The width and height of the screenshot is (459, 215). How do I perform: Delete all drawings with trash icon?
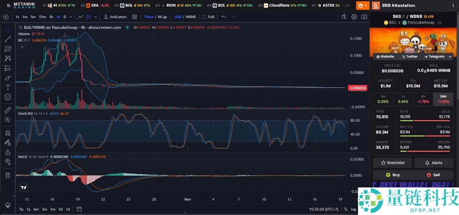pyautogui.click(x=7, y=175)
